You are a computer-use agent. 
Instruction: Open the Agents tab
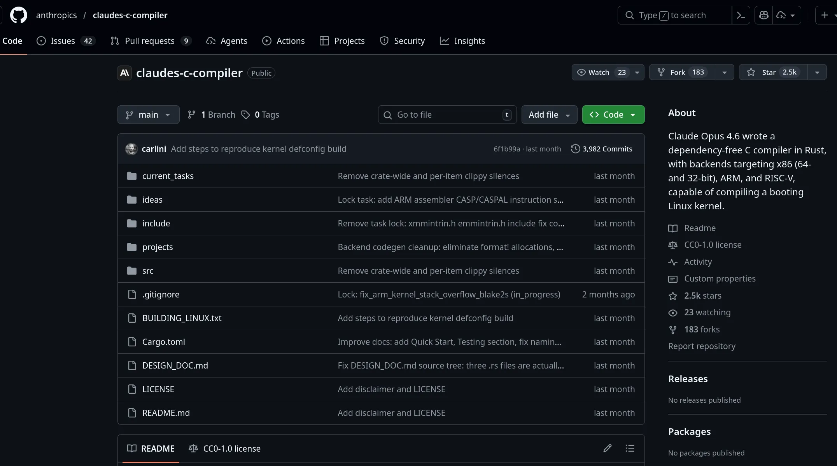[x=227, y=41]
